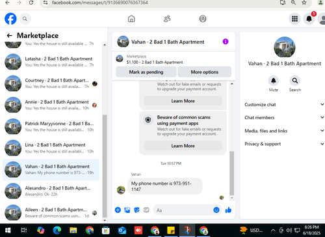Expand the Customize chat section

click(284, 105)
